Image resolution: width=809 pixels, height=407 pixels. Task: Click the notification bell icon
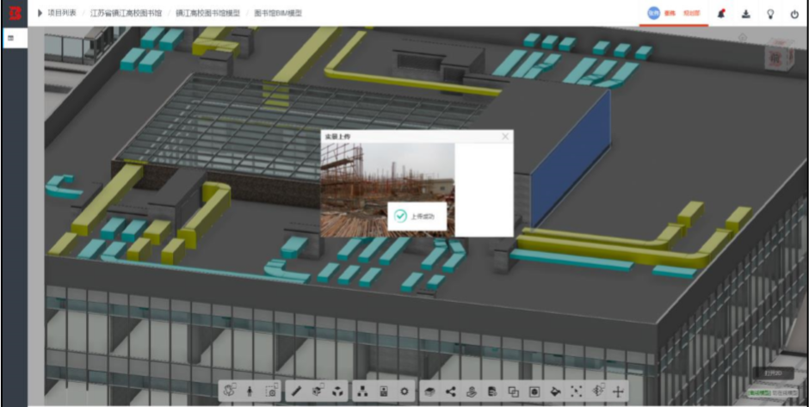pyautogui.click(x=721, y=14)
